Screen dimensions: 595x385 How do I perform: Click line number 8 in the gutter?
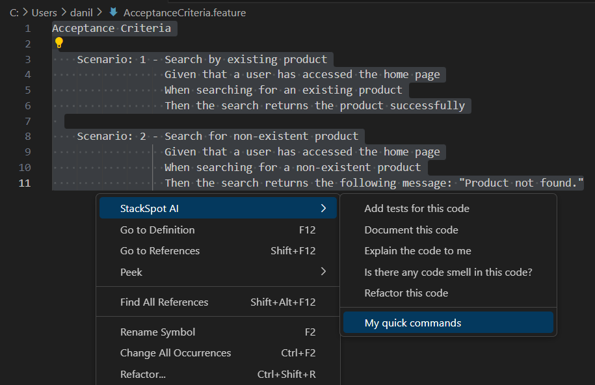(x=28, y=137)
